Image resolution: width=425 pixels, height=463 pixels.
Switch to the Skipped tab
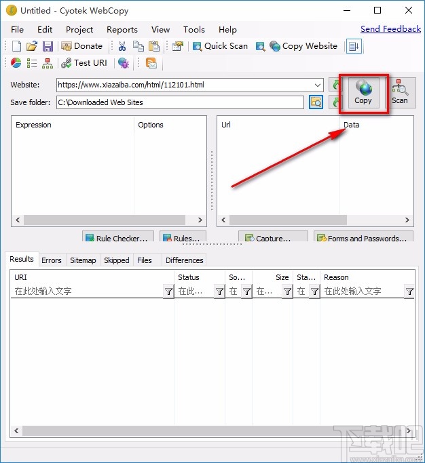(117, 260)
